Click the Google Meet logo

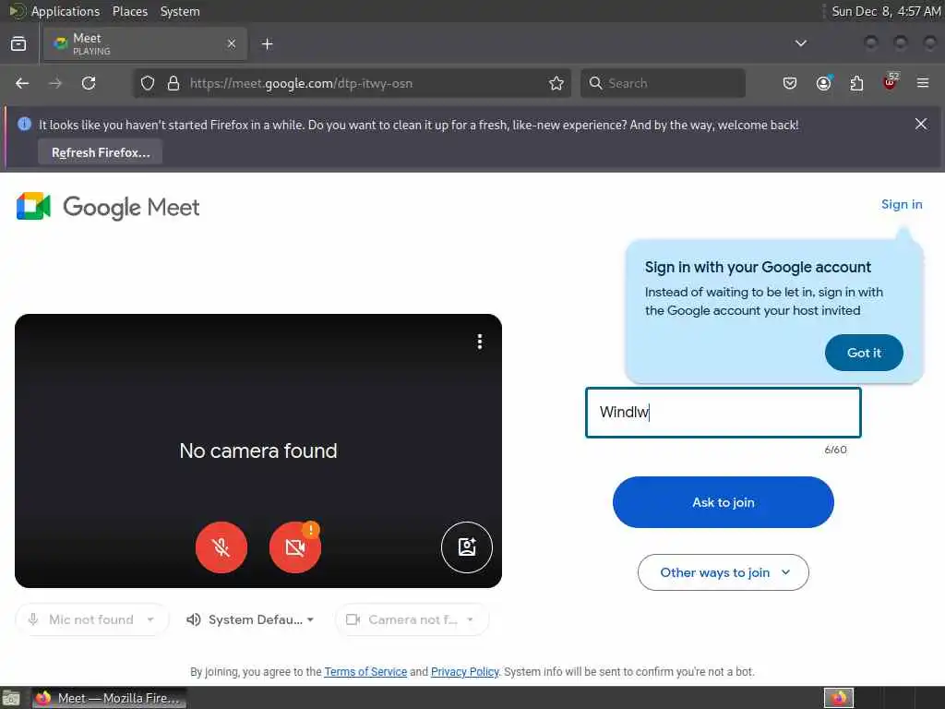[x=108, y=207]
